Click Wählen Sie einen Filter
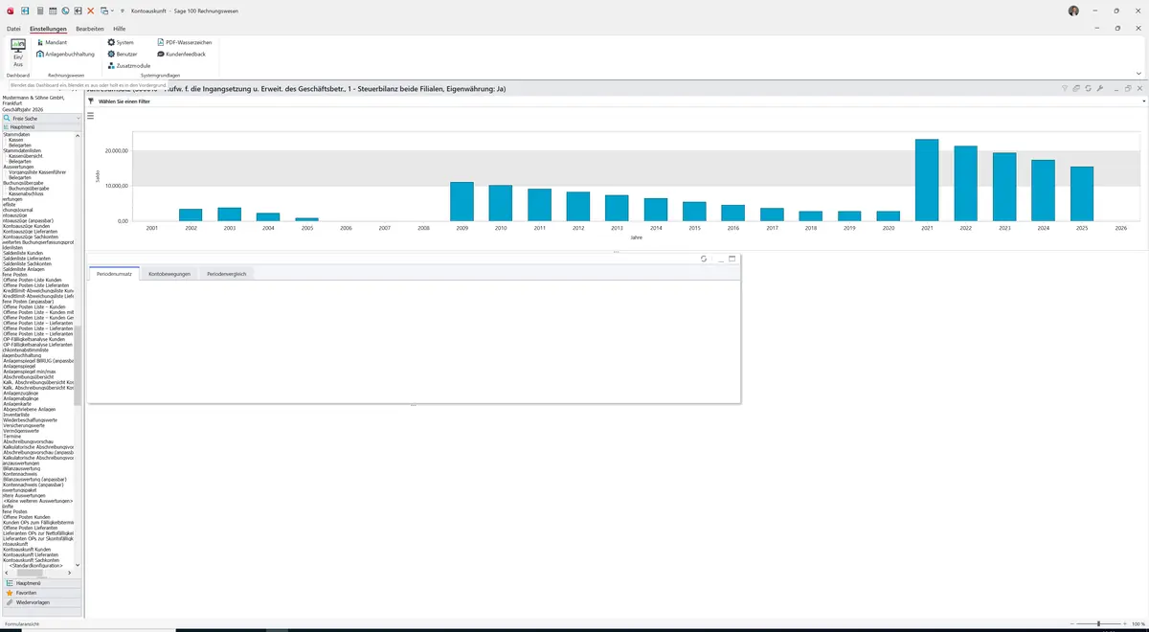The height and width of the screenshot is (632, 1149). point(124,101)
